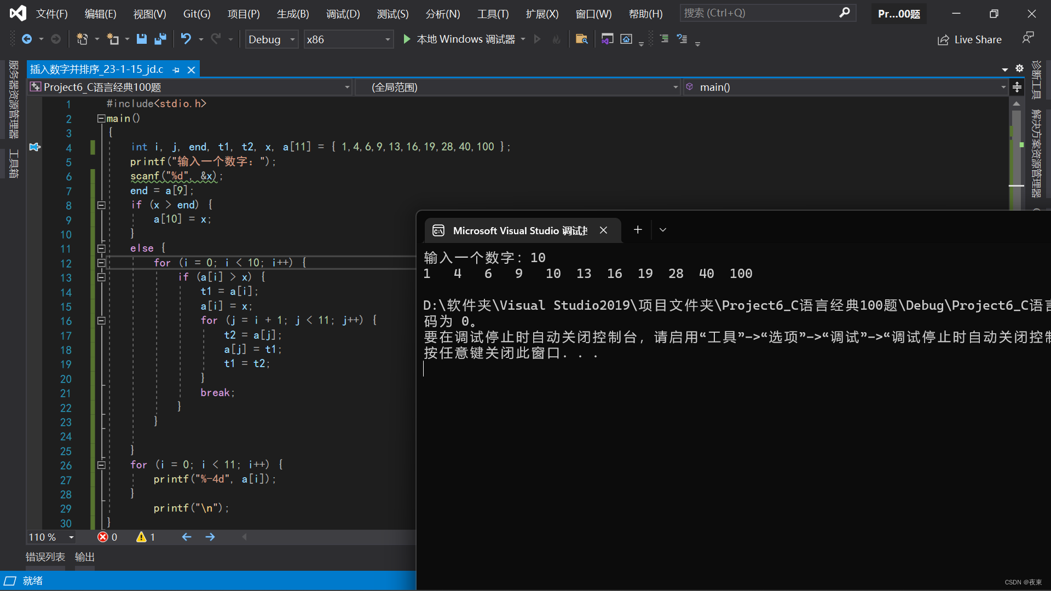Click the Undo icon
Image resolution: width=1051 pixels, height=591 pixels.
click(186, 39)
